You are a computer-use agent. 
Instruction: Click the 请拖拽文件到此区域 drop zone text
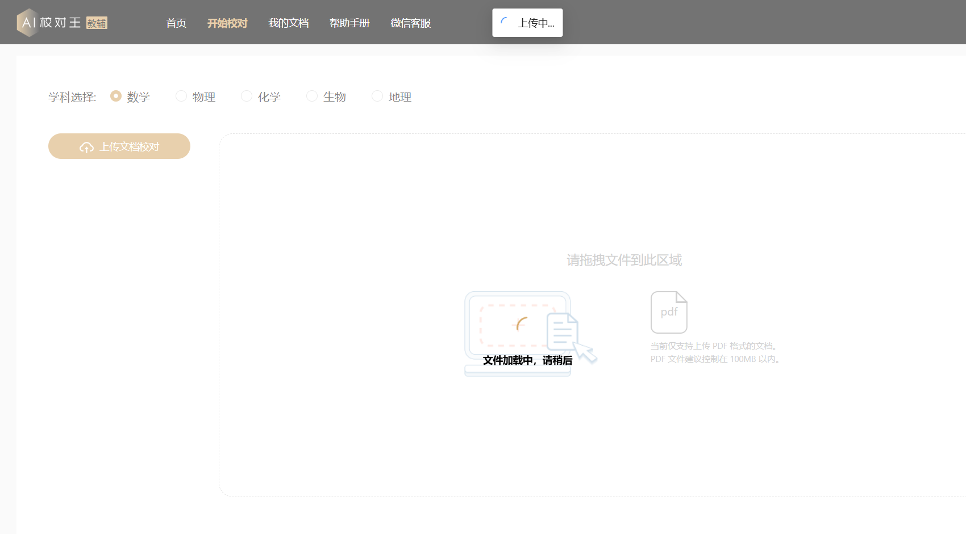click(x=624, y=260)
